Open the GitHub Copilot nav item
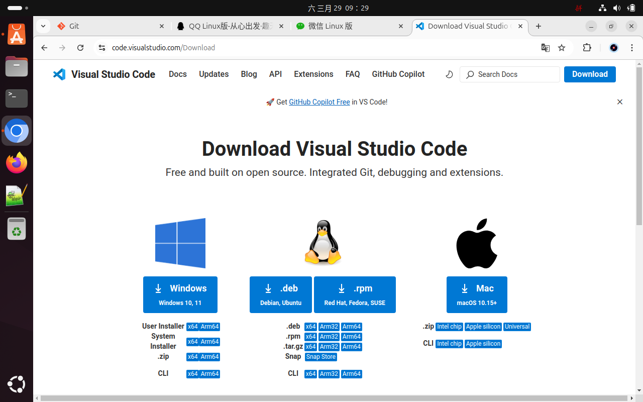 (x=398, y=74)
